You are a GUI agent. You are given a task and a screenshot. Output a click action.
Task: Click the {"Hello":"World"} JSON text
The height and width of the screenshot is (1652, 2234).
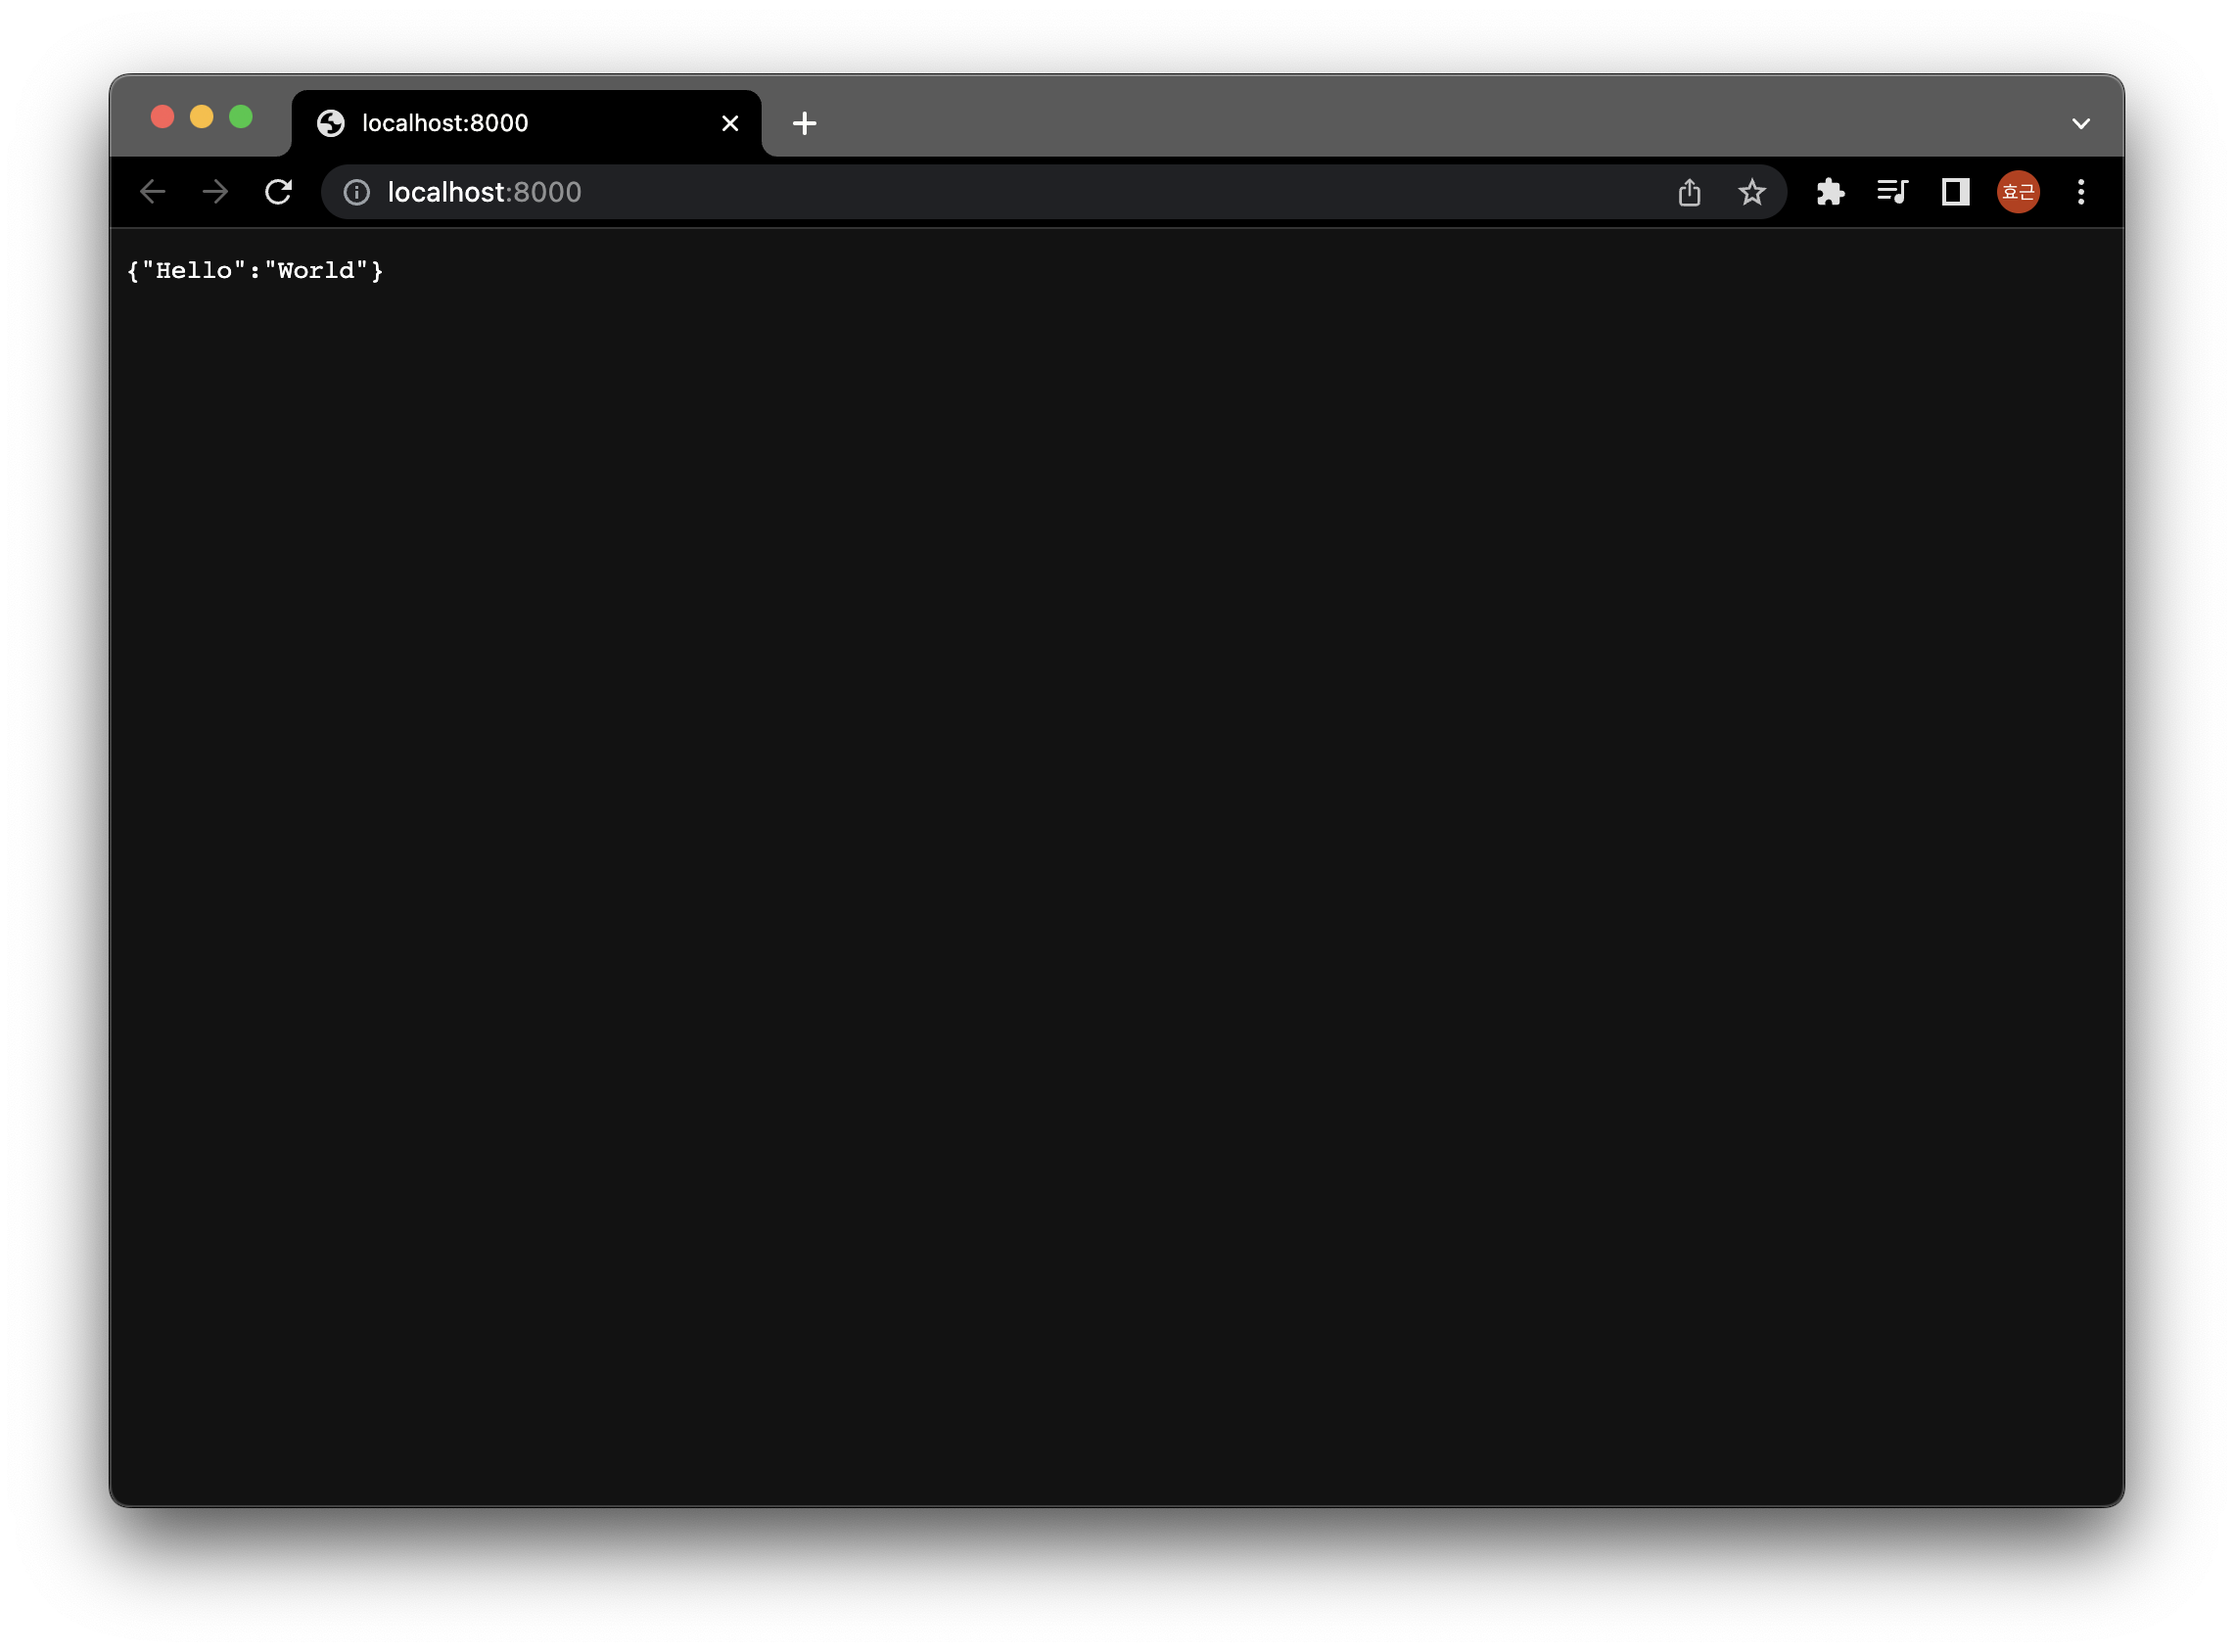(256, 271)
